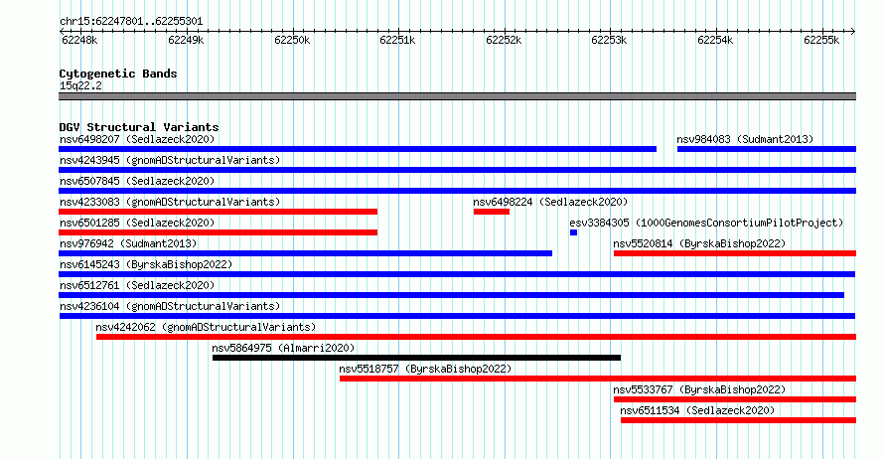Click the 62248k ruler tick label
Image resolution: width=884 pixels, height=459 pixels.
(x=79, y=40)
